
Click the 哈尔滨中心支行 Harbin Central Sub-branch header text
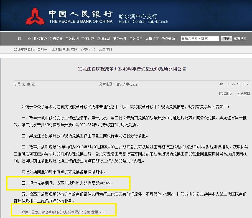pos(143,19)
